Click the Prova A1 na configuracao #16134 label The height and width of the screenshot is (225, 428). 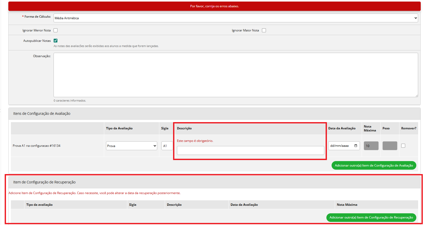coord(37,146)
